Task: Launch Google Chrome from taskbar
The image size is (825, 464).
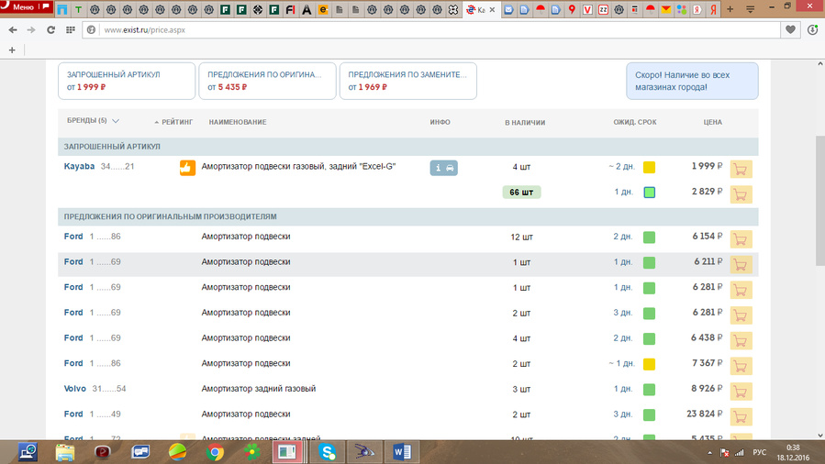Action: click(x=215, y=452)
